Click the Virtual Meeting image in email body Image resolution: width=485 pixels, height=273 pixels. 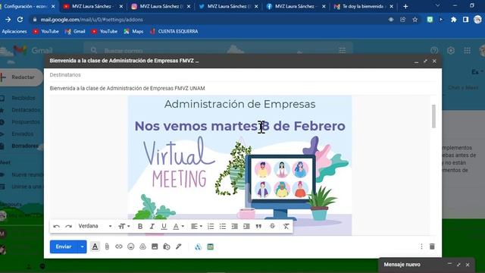[x=239, y=165]
